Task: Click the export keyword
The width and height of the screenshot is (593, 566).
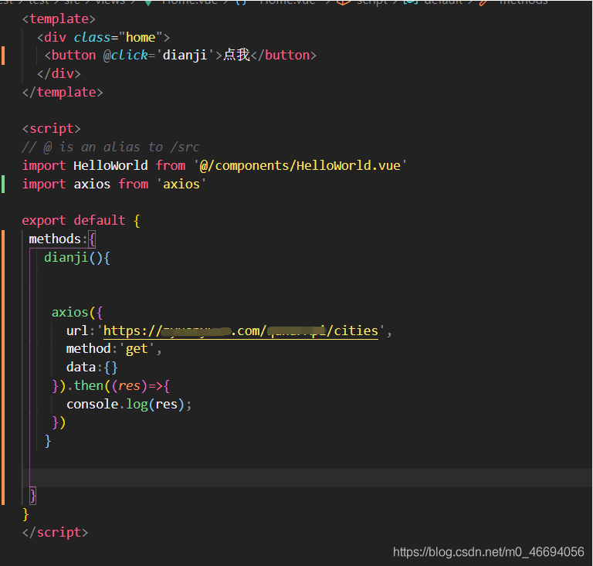Action: coord(44,220)
